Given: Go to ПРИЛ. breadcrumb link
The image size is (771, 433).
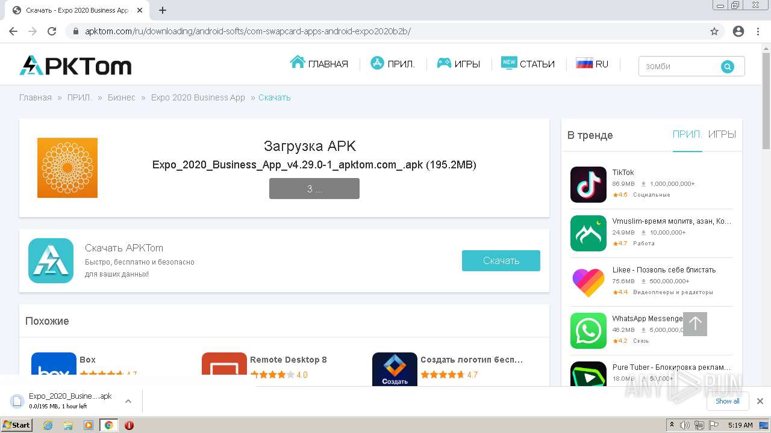Looking at the screenshot, I should [x=80, y=97].
